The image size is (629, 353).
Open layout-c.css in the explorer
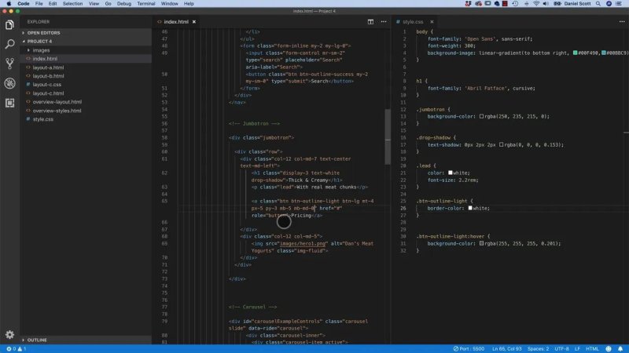86,85
